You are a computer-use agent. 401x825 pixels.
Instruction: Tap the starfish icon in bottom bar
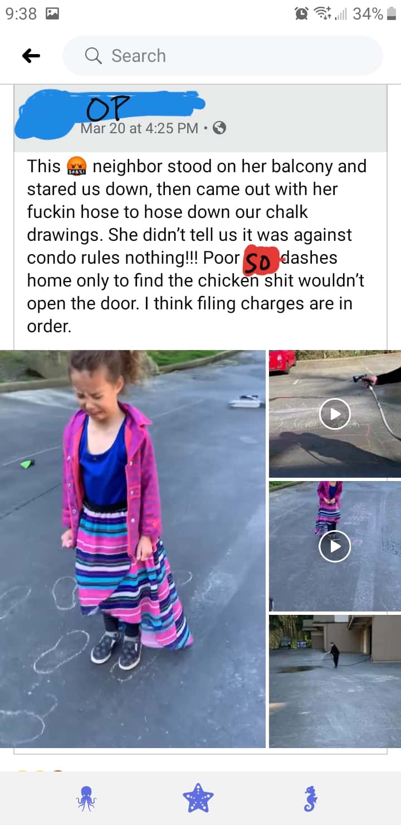[x=198, y=798]
